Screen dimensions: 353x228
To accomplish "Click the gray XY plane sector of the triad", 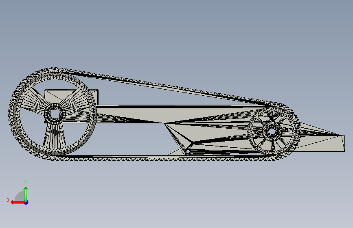I will pos(20,197).
